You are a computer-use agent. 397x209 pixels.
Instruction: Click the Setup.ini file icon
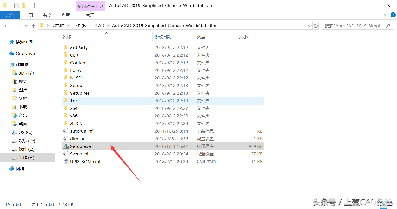(66, 154)
